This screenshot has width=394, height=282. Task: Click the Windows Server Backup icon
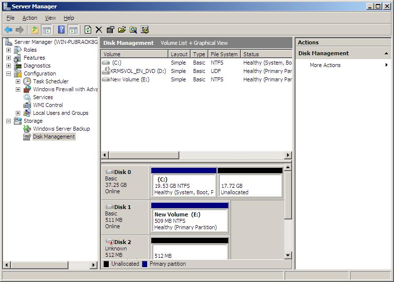click(x=27, y=129)
